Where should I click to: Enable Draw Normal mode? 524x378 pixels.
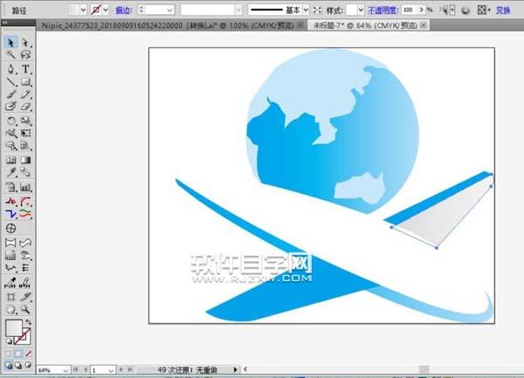coord(9,365)
